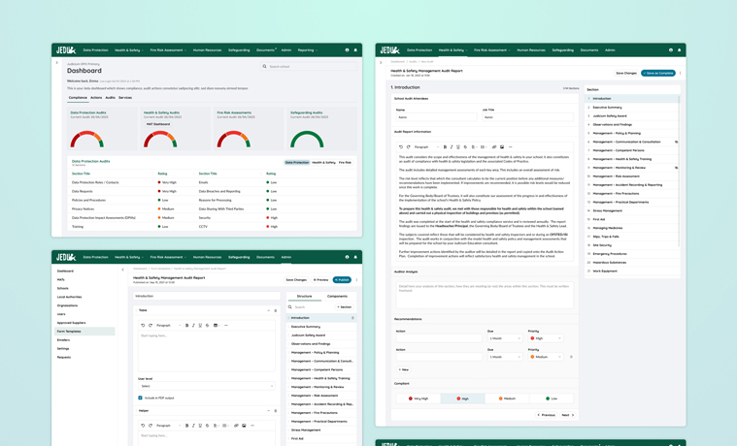This screenshot has height=446, width=737.
Task: Click the search icon in the Structure panel
Action: click(x=290, y=307)
